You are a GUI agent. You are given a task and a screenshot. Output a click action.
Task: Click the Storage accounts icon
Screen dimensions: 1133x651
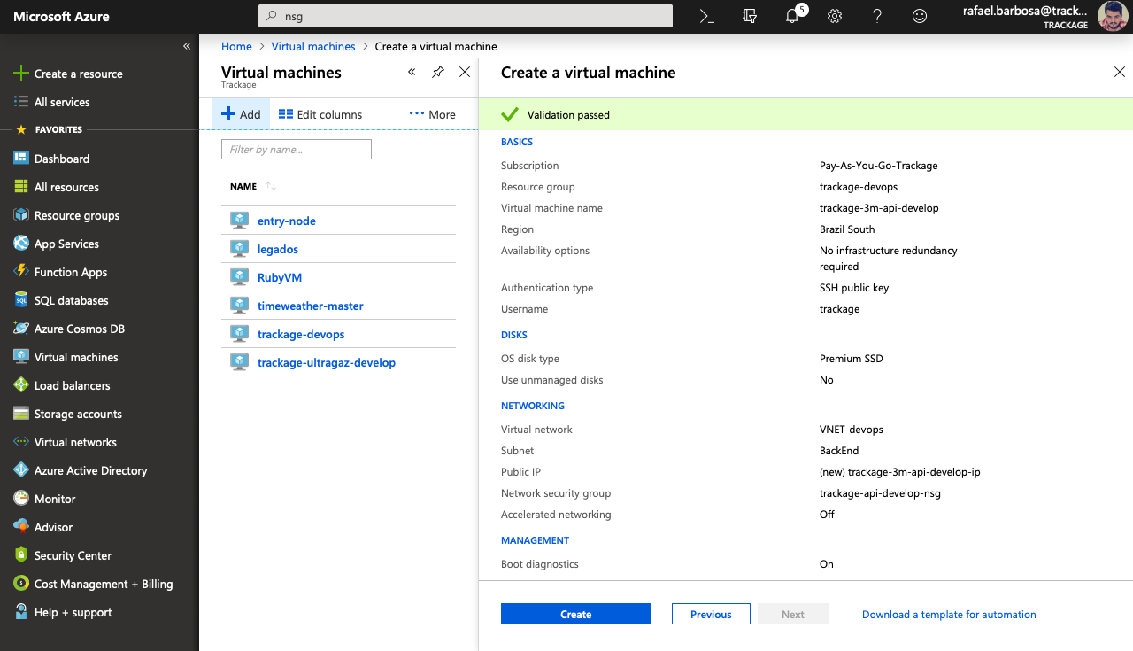[21, 414]
